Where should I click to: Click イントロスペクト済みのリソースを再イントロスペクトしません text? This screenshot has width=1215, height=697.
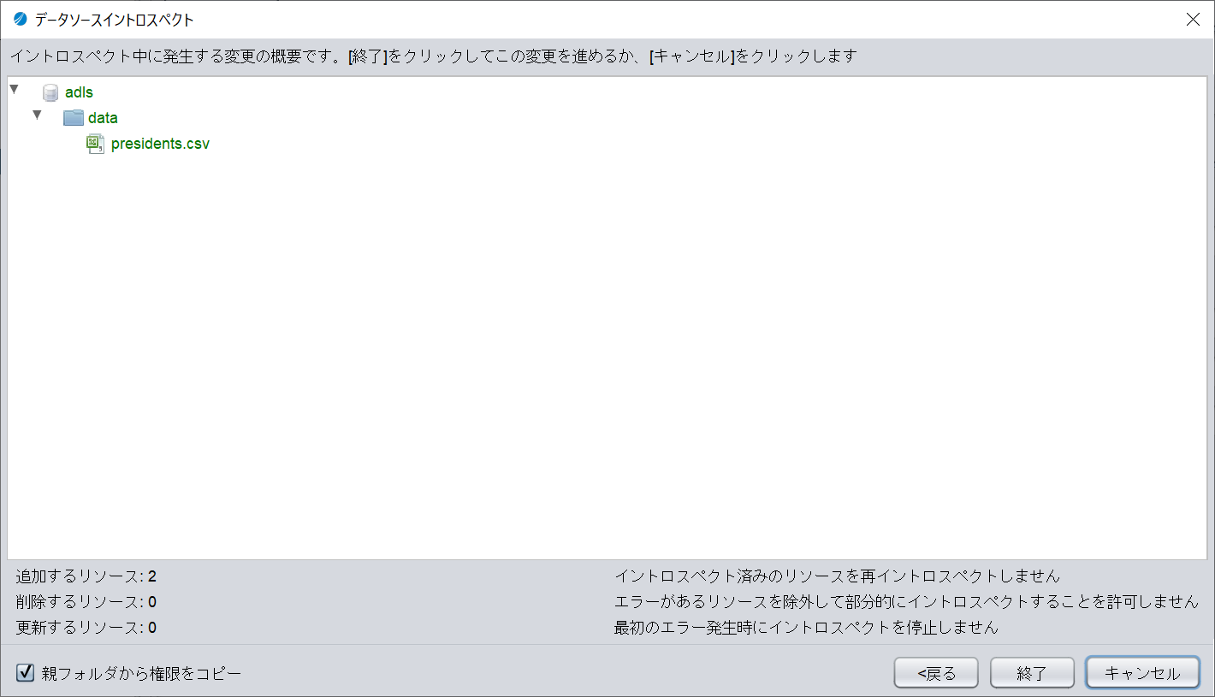(x=837, y=576)
